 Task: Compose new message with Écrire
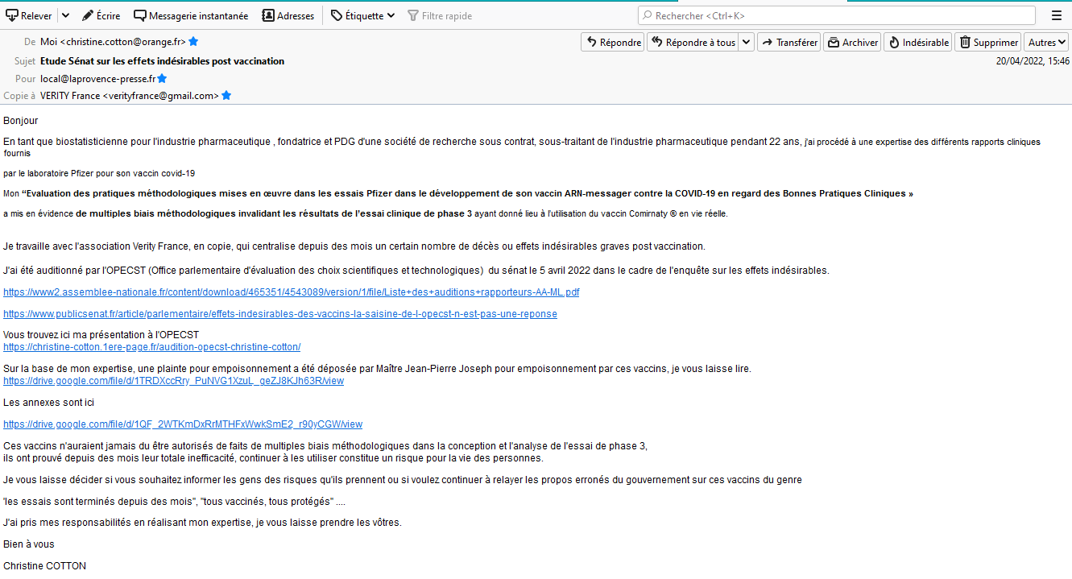coord(101,16)
